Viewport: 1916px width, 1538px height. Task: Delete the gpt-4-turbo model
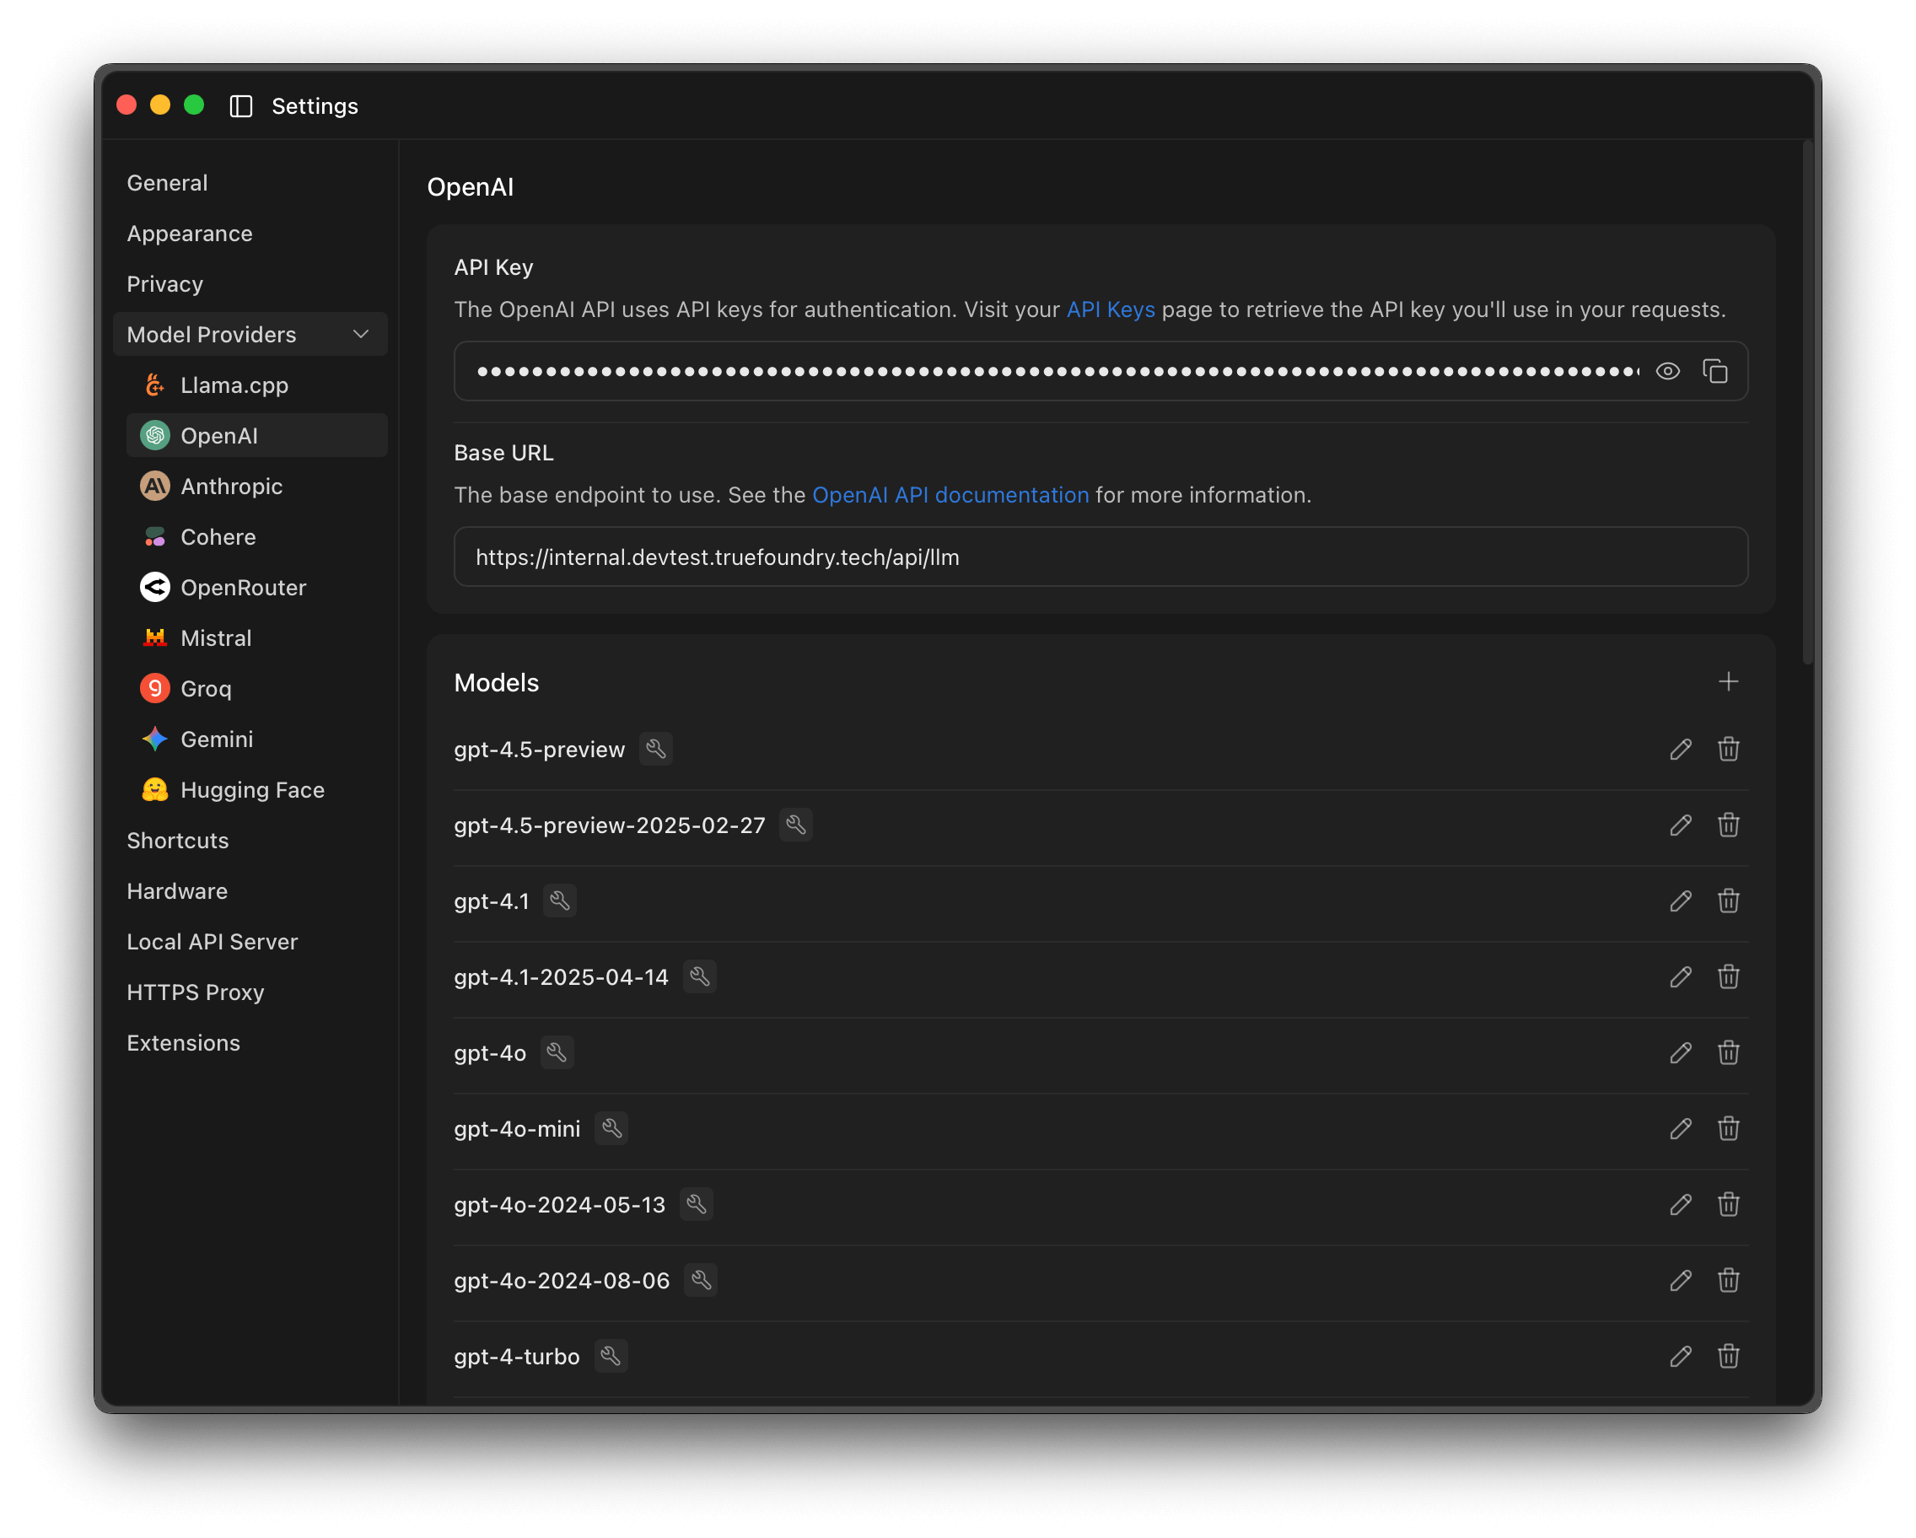click(x=1728, y=1356)
